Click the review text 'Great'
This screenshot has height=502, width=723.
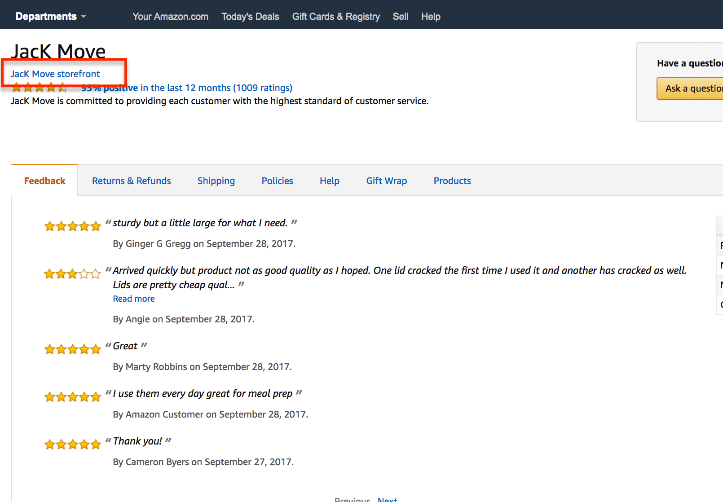pyautogui.click(x=125, y=346)
